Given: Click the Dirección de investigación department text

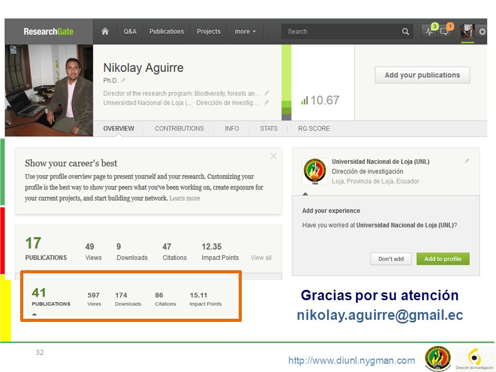Looking at the screenshot, I should (367, 172).
